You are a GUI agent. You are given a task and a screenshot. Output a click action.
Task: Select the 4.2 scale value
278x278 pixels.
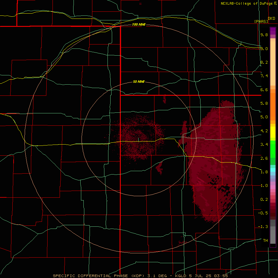(x=264, y=131)
